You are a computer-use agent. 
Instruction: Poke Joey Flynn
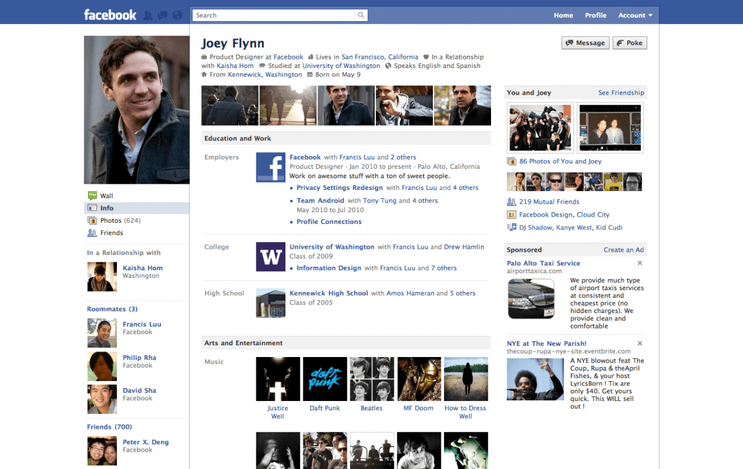[629, 43]
